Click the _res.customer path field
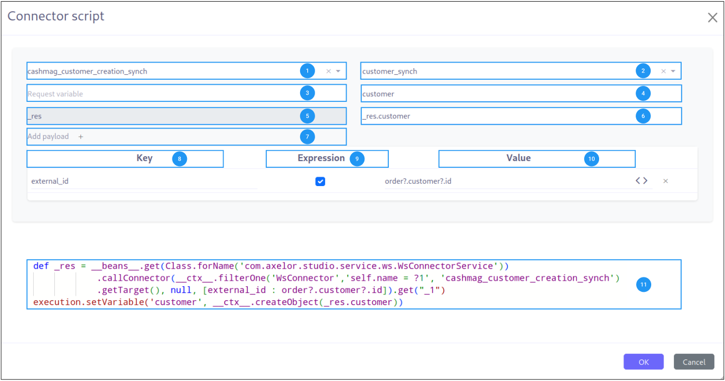Image resolution: width=725 pixels, height=381 pixels. (499, 116)
